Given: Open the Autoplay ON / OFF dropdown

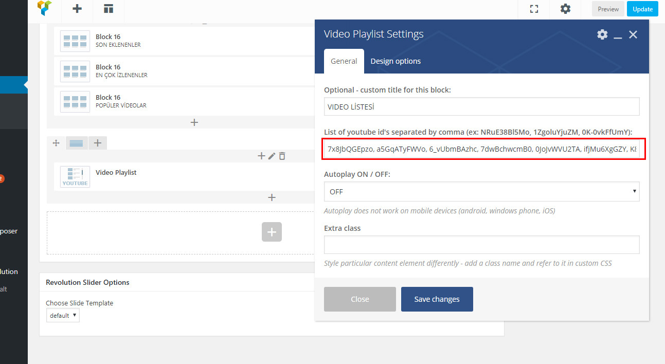Looking at the screenshot, I should tap(482, 191).
